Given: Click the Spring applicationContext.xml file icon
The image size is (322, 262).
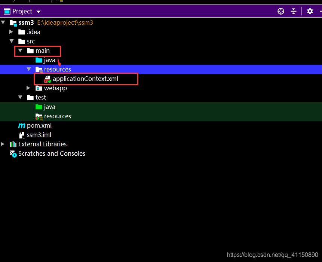Looking at the screenshot, I should click(x=47, y=79).
